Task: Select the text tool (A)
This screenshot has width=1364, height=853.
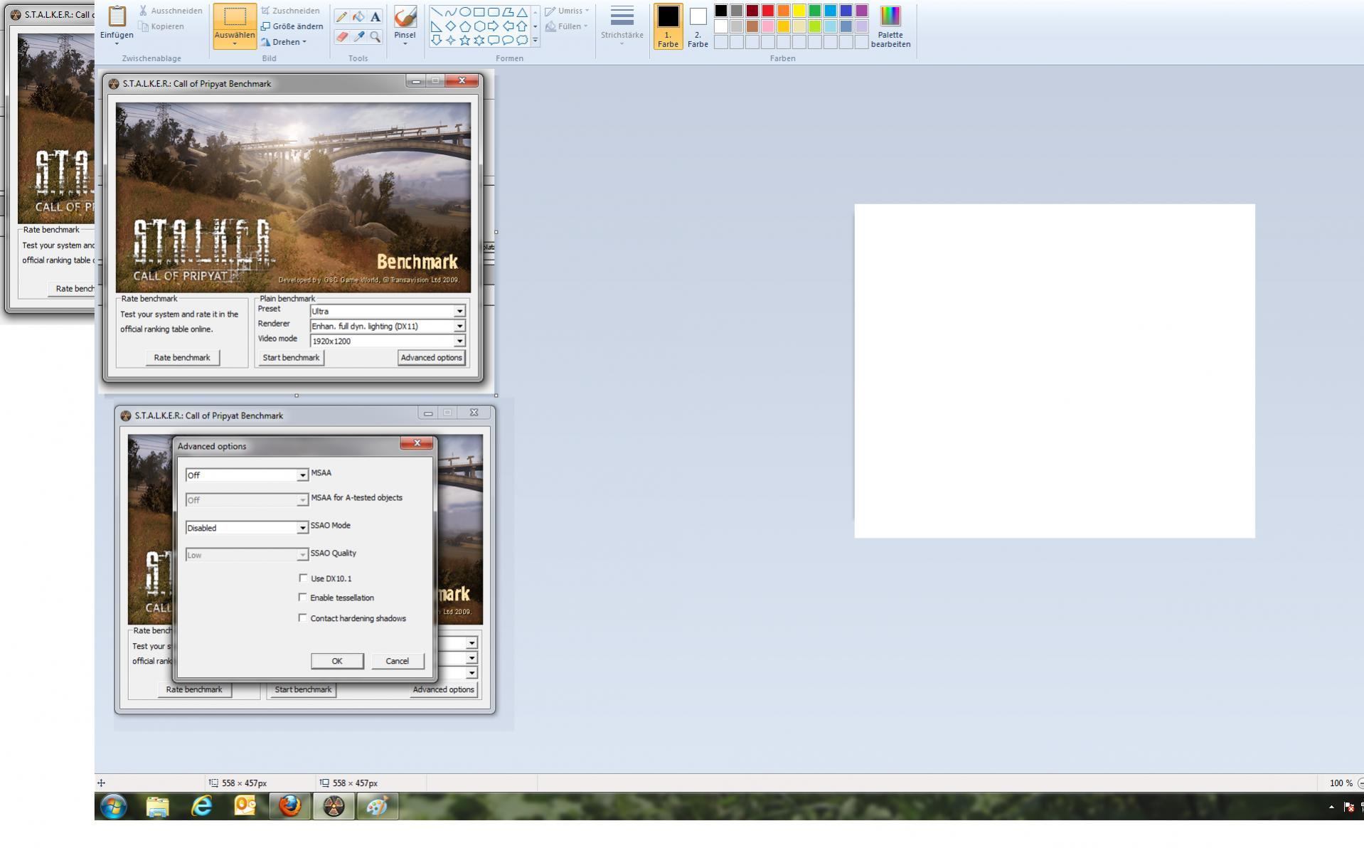Action: pos(375,16)
